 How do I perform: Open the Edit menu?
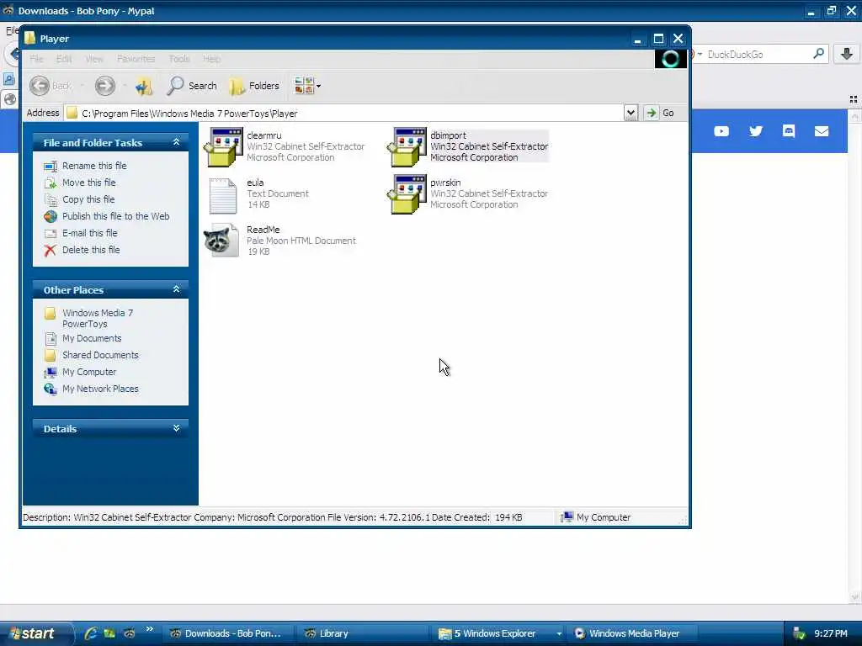64,59
